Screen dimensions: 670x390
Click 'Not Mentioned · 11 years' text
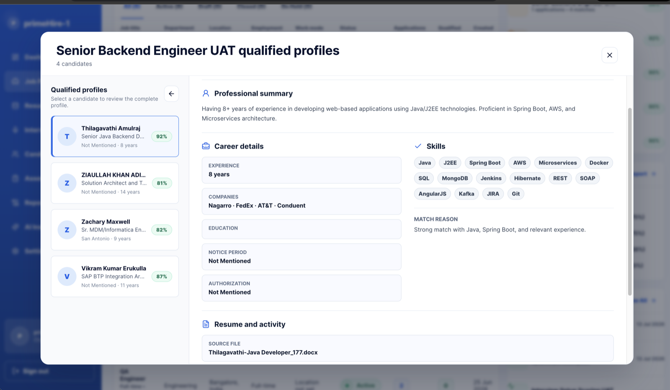(x=110, y=285)
